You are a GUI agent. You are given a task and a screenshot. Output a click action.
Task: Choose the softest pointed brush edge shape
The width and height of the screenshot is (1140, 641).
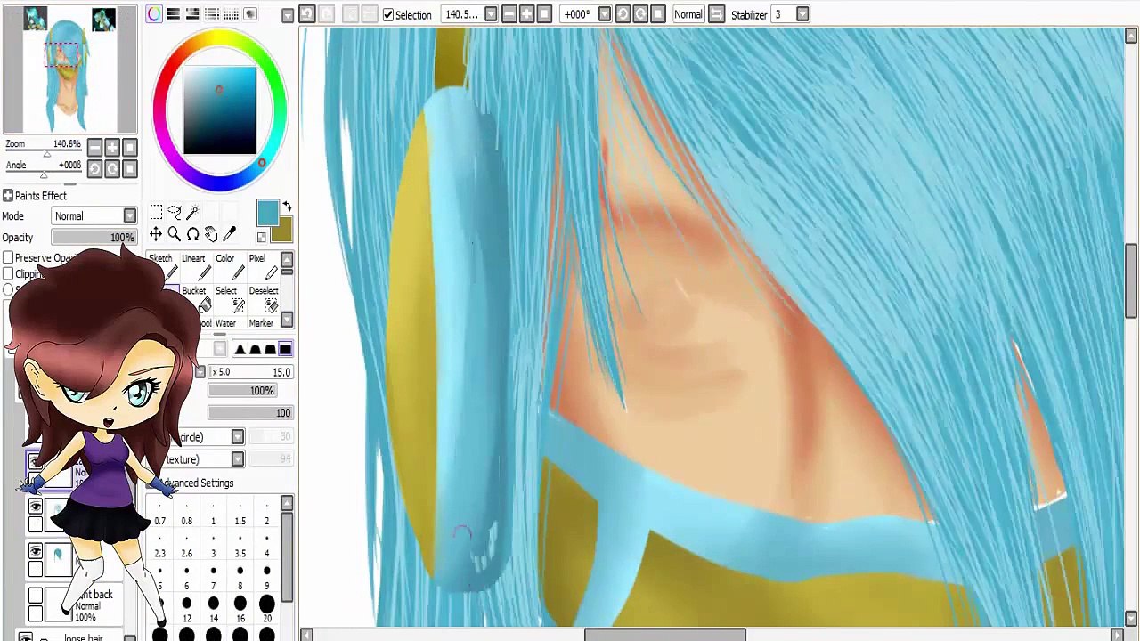[x=240, y=349]
